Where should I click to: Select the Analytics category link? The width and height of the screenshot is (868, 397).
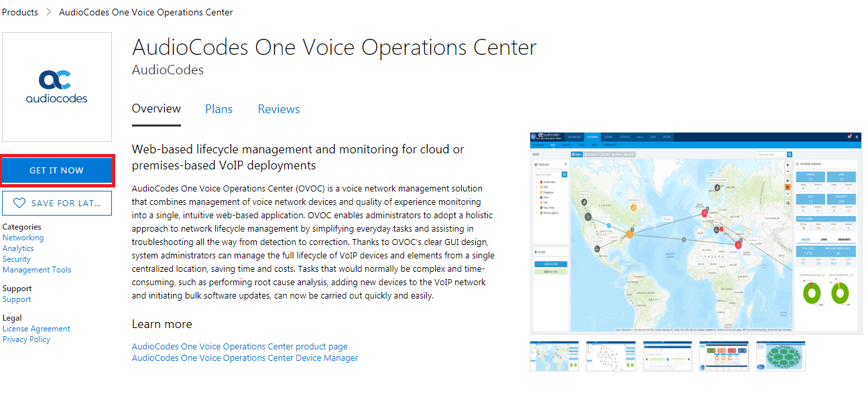pos(18,248)
